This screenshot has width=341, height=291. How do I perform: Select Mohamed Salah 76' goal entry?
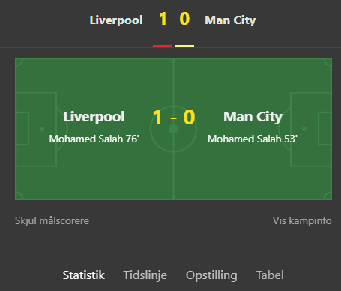tap(94, 139)
